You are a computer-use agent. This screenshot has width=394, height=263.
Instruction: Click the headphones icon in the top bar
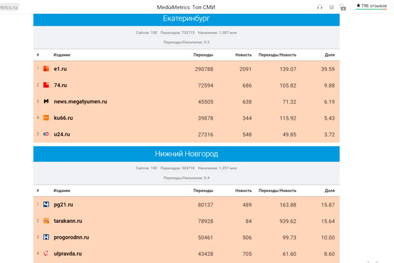(x=320, y=7)
